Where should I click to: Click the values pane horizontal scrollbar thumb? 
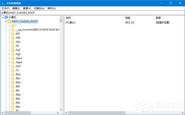(97, 113)
